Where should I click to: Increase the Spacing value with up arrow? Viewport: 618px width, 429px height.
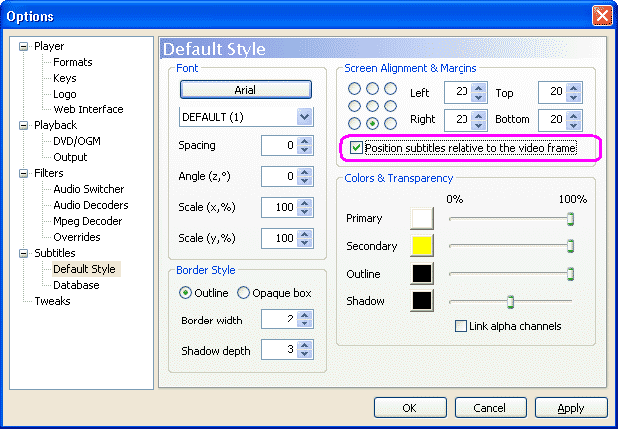[305, 141]
